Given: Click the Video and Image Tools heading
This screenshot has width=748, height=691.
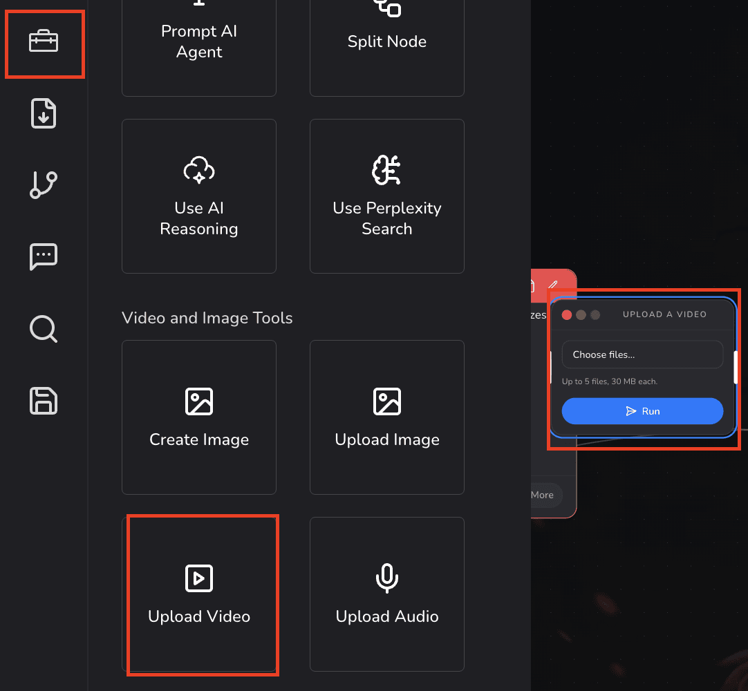Looking at the screenshot, I should [207, 318].
